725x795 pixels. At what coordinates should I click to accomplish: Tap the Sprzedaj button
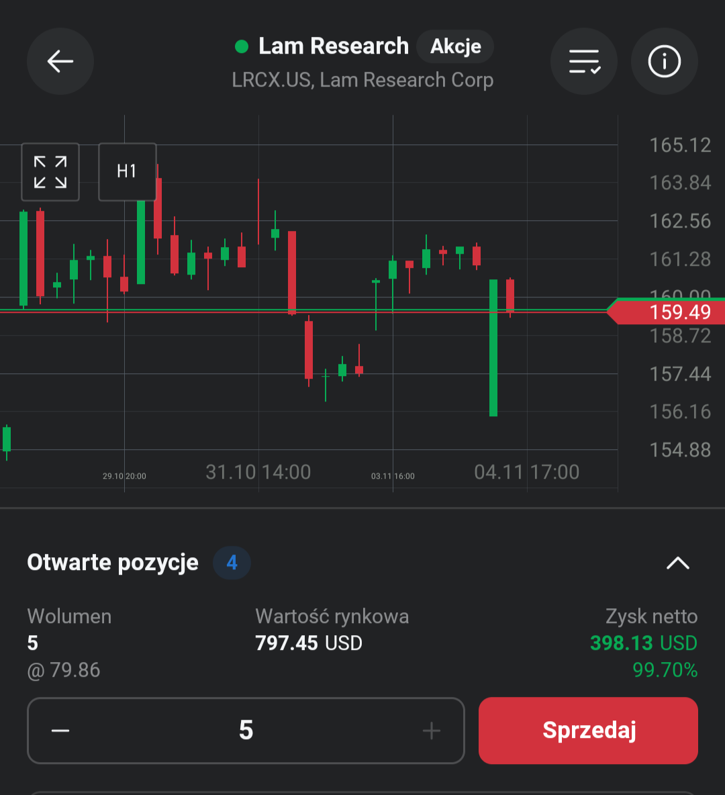(588, 731)
